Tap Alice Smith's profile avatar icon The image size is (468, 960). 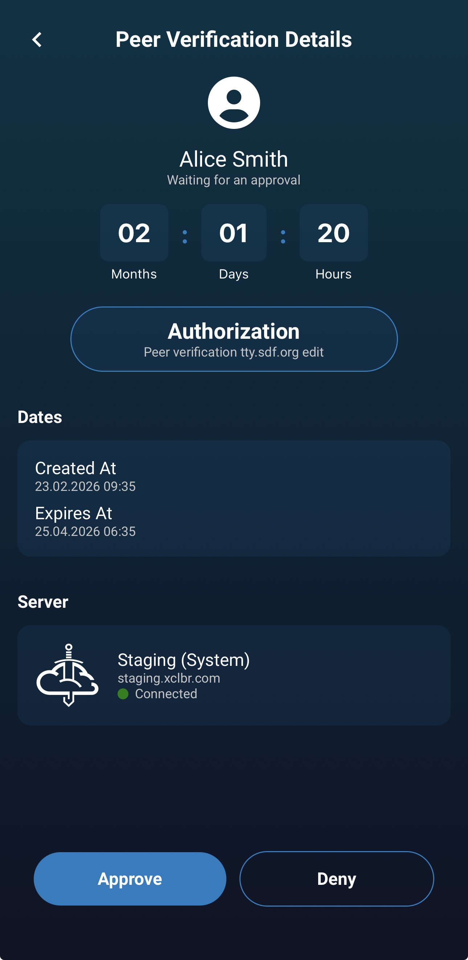point(234,103)
